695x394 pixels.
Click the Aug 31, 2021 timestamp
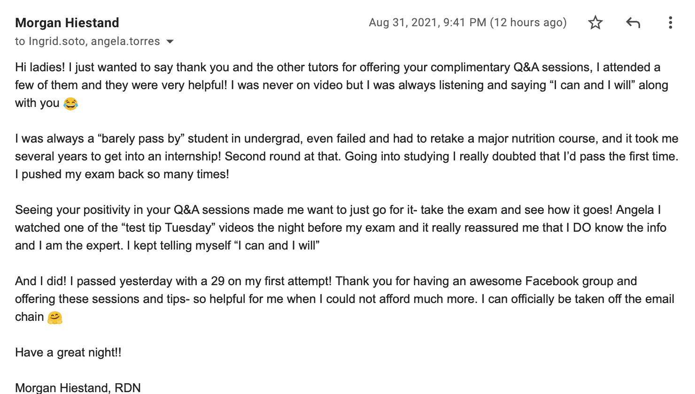coord(427,23)
